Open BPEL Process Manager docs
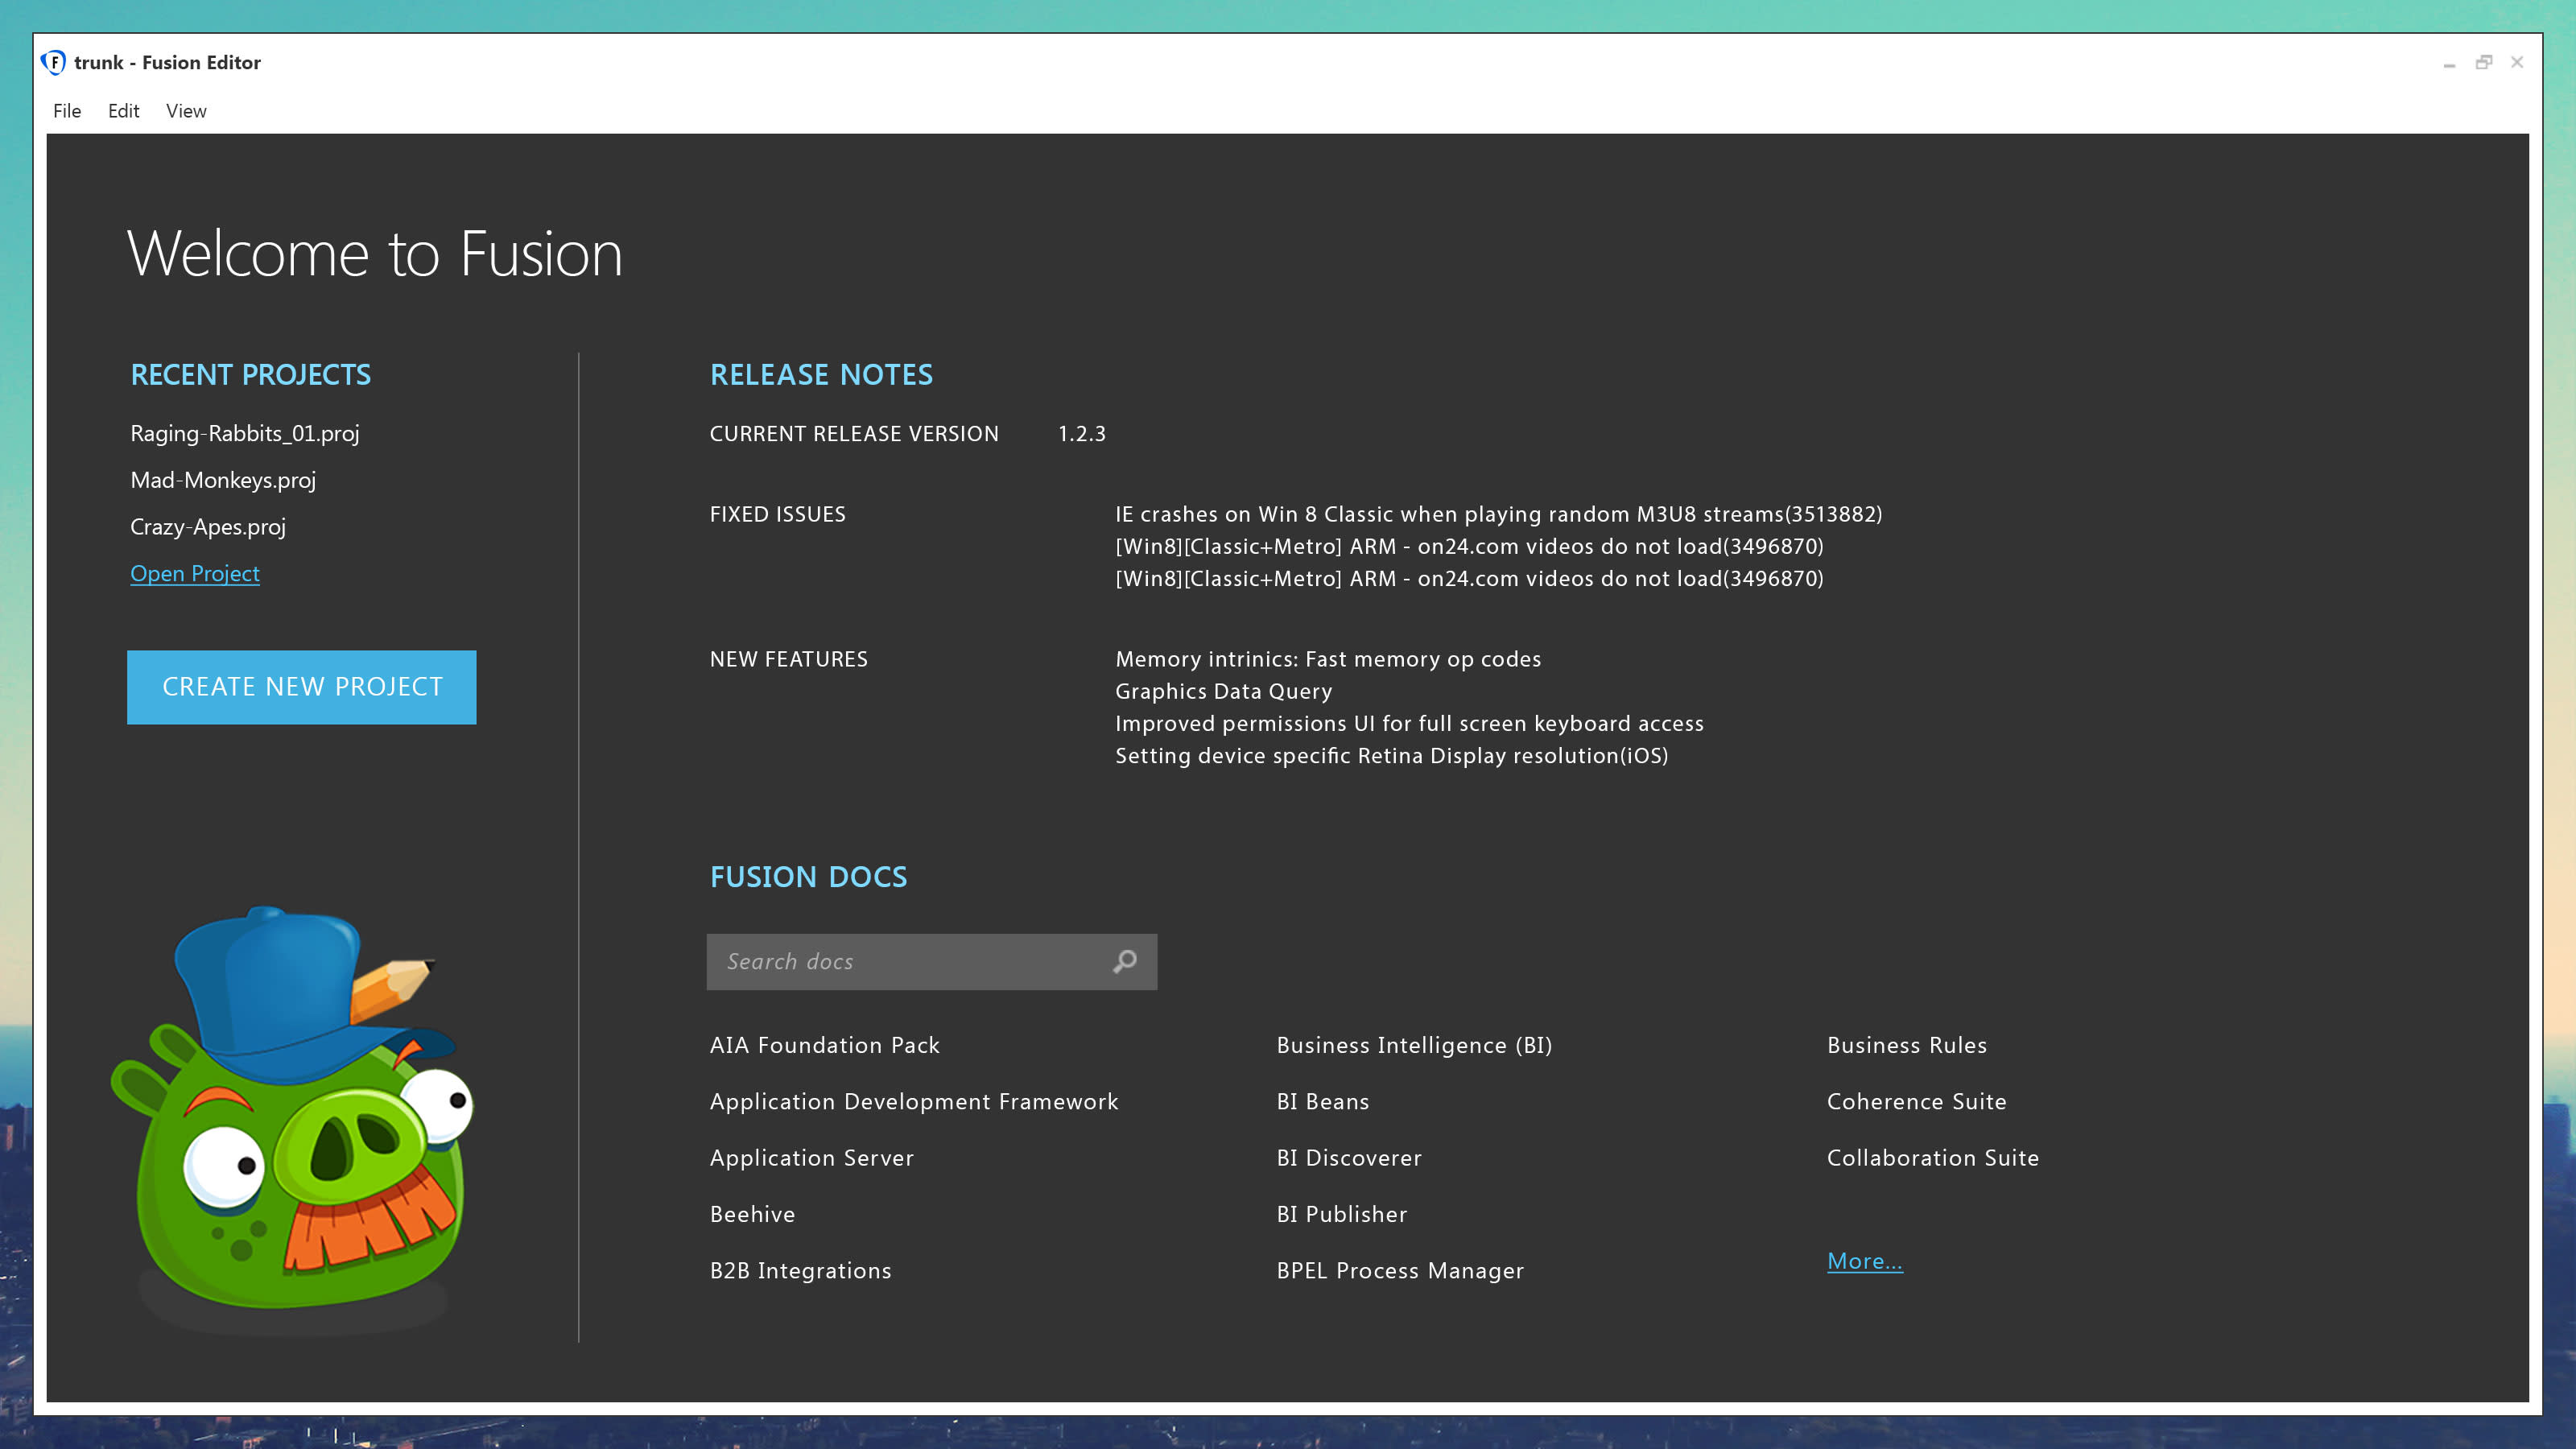This screenshot has width=2576, height=1449. [x=1400, y=1270]
